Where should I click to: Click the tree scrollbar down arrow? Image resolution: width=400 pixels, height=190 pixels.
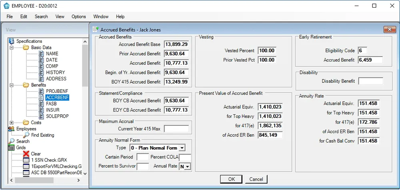coord(85,174)
